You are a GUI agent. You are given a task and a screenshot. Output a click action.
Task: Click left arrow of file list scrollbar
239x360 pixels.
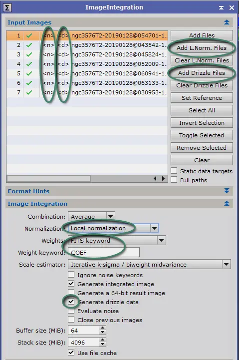pos(155,178)
